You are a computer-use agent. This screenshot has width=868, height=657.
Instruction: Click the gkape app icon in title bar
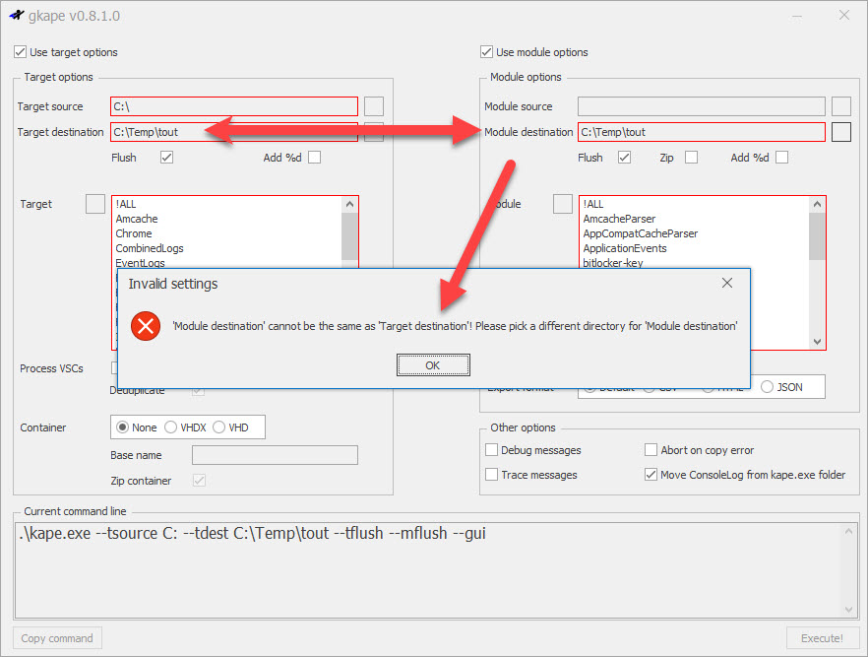coord(17,16)
